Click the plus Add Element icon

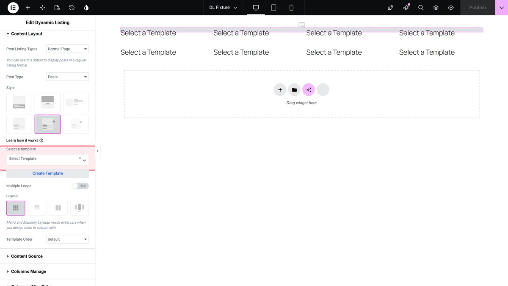[x=28, y=8]
